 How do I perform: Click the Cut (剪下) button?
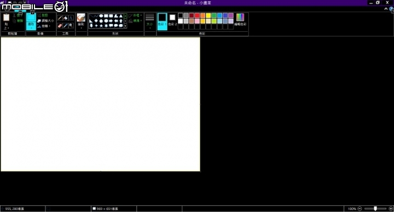tap(18, 15)
